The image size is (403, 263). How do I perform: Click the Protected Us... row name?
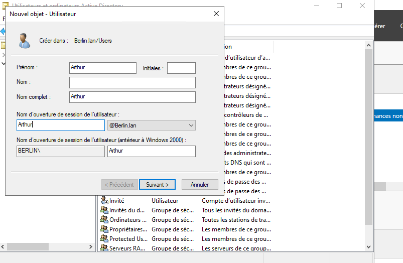coord(128,238)
